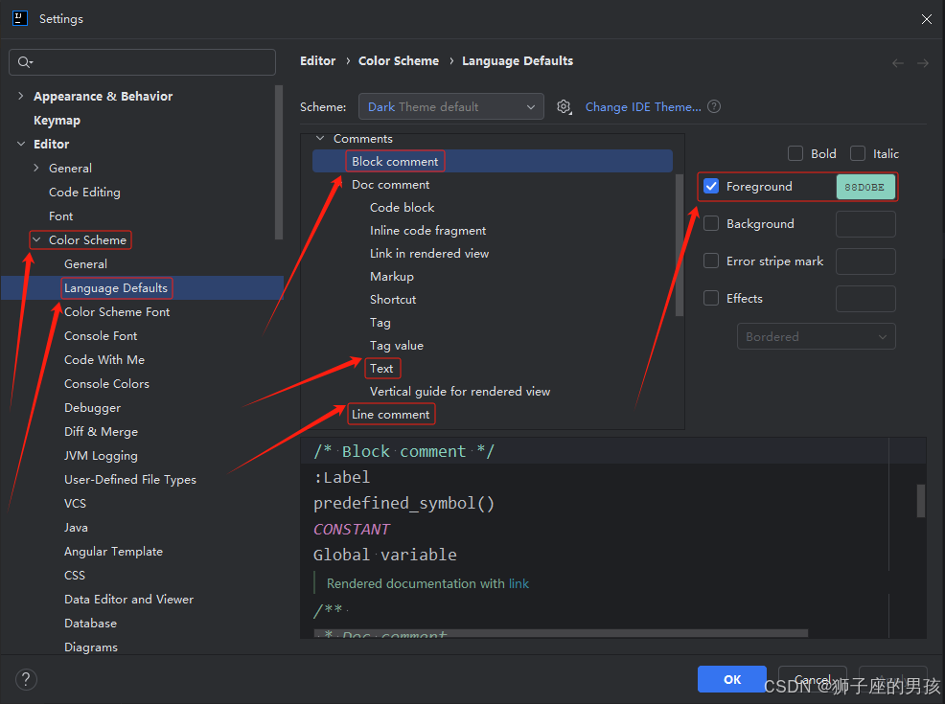The width and height of the screenshot is (945, 704).
Task: Navigate back with the left arrow icon
Action: [898, 62]
